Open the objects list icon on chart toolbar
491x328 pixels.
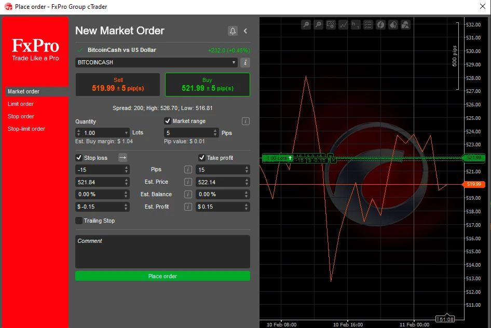point(368,24)
